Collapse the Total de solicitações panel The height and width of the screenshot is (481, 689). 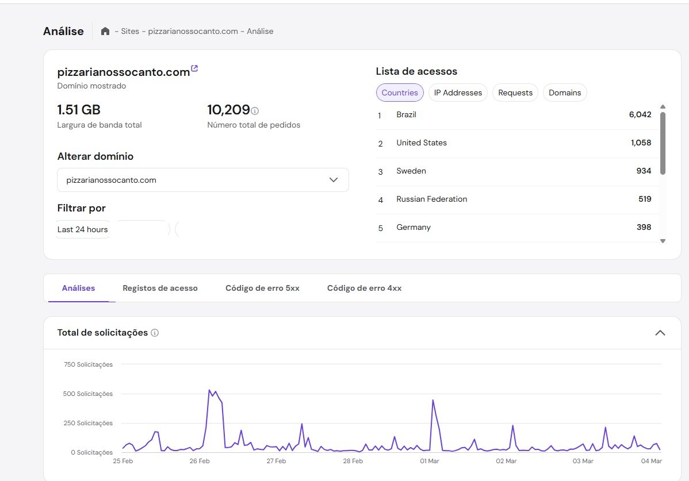660,333
